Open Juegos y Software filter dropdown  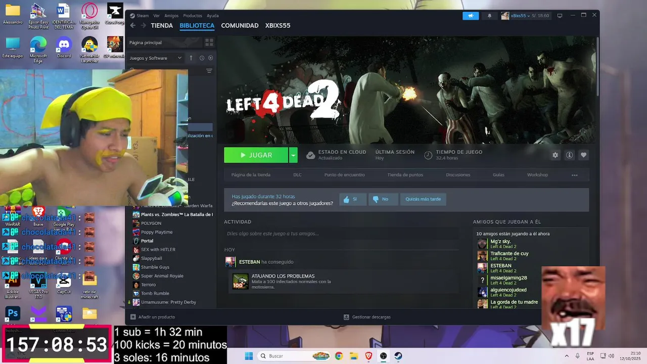click(156, 58)
